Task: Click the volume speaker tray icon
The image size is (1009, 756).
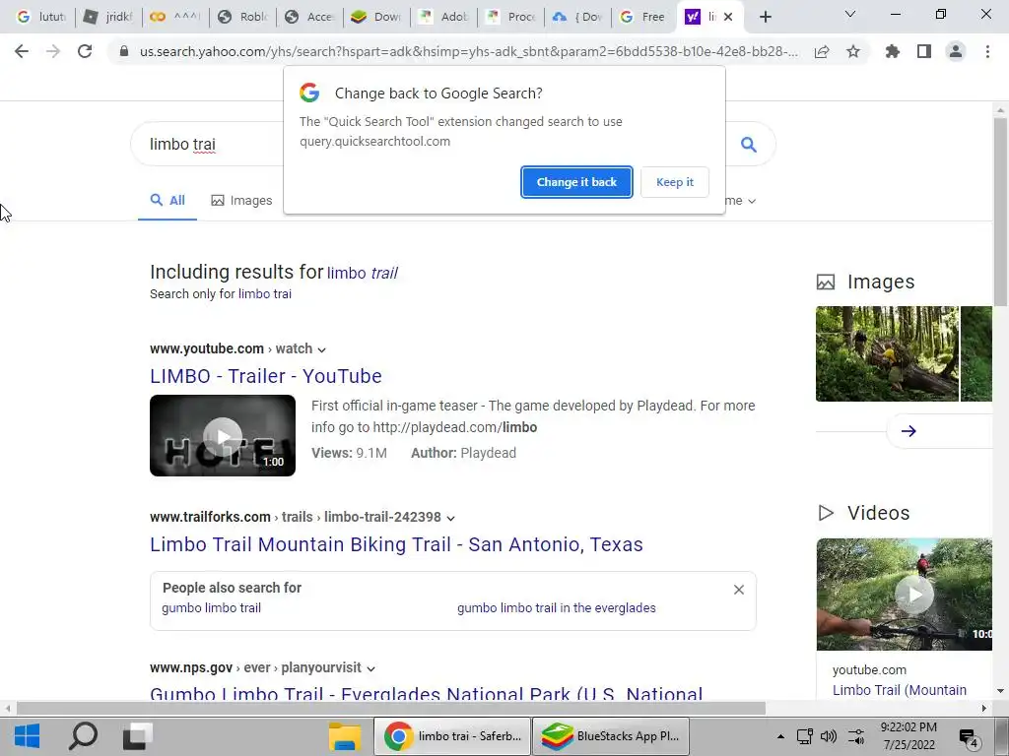Action: pyautogui.click(x=829, y=736)
